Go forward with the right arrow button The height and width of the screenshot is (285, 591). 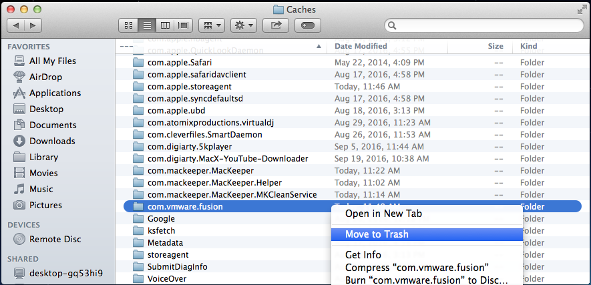click(33, 25)
